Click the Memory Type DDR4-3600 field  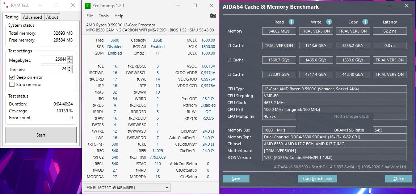pos(334,137)
